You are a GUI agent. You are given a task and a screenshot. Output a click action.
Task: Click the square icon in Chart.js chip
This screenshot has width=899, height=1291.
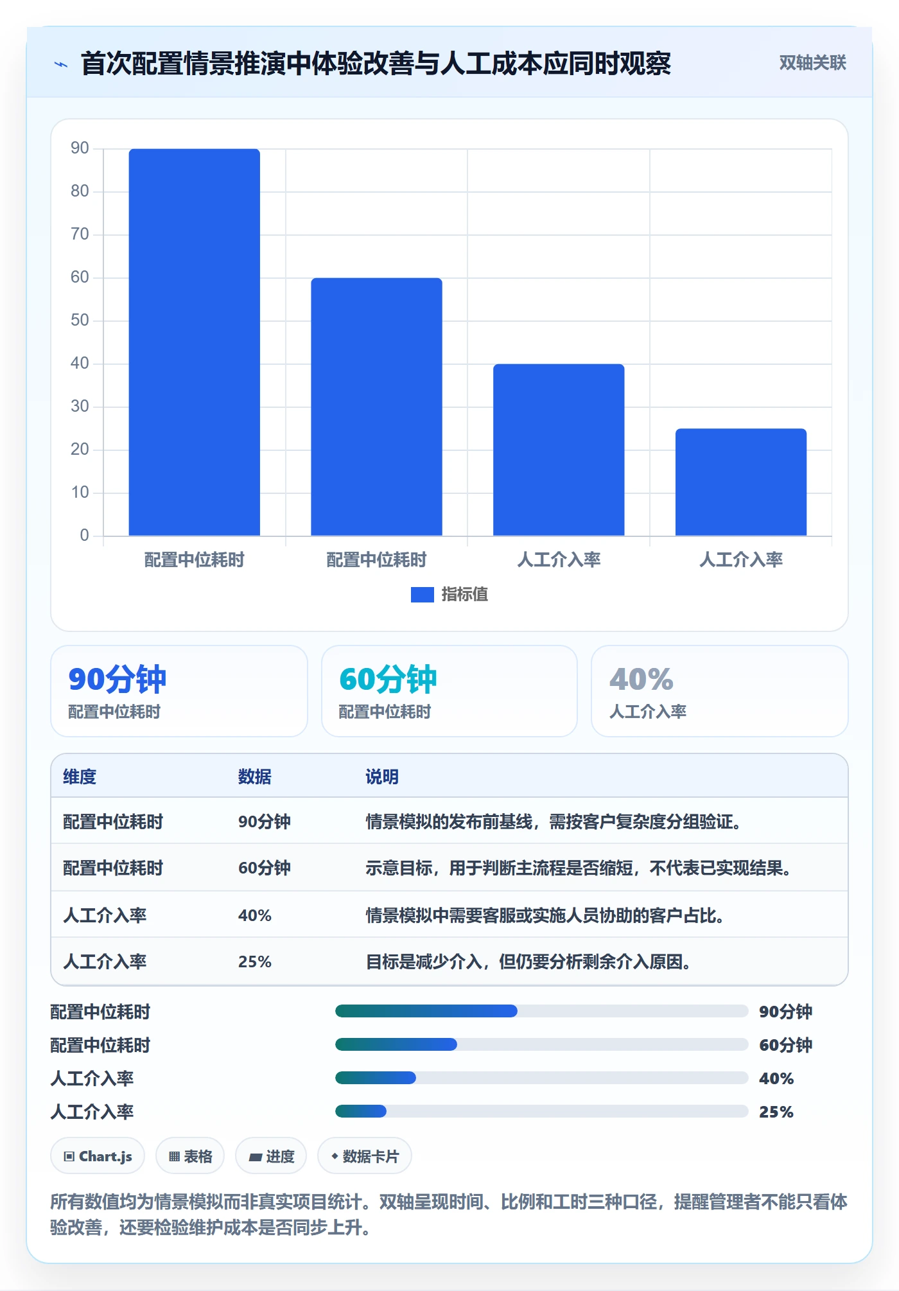coord(69,1157)
